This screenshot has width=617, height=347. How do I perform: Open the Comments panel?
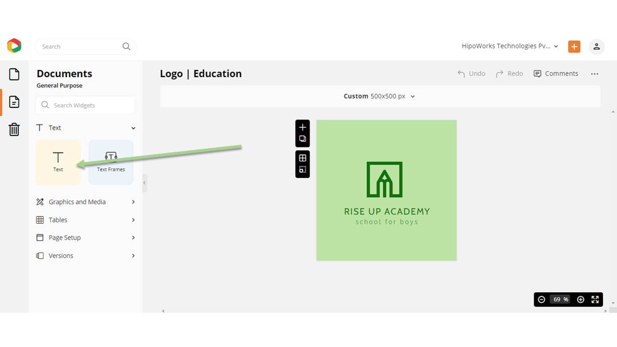[x=556, y=73]
